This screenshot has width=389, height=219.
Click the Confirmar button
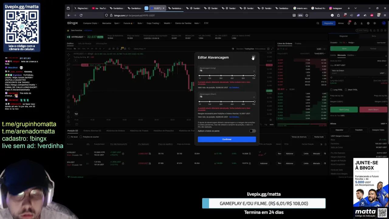(x=227, y=139)
